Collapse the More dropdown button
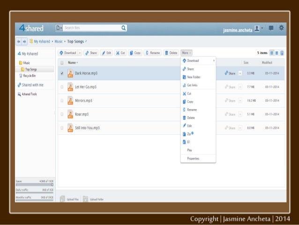This screenshot has width=299, height=225. (x=187, y=53)
